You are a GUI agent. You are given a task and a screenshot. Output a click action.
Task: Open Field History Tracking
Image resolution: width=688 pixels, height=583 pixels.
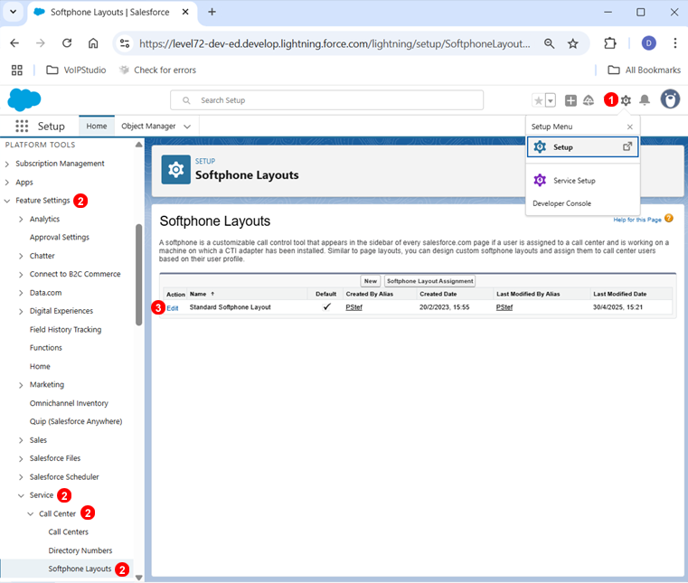[x=65, y=329]
